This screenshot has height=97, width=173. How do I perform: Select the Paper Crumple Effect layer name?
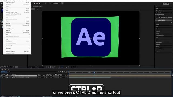pyautogui.click(x=21, y=77)
